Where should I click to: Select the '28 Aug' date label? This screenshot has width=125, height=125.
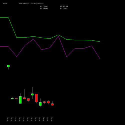point(32,119)
